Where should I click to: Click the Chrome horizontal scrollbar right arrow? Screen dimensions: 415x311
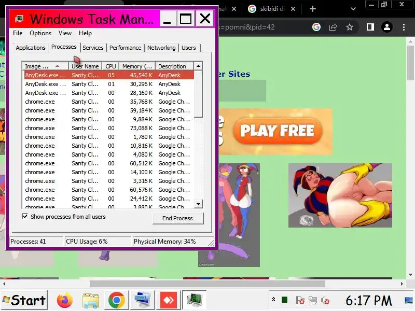coord(402,284)
